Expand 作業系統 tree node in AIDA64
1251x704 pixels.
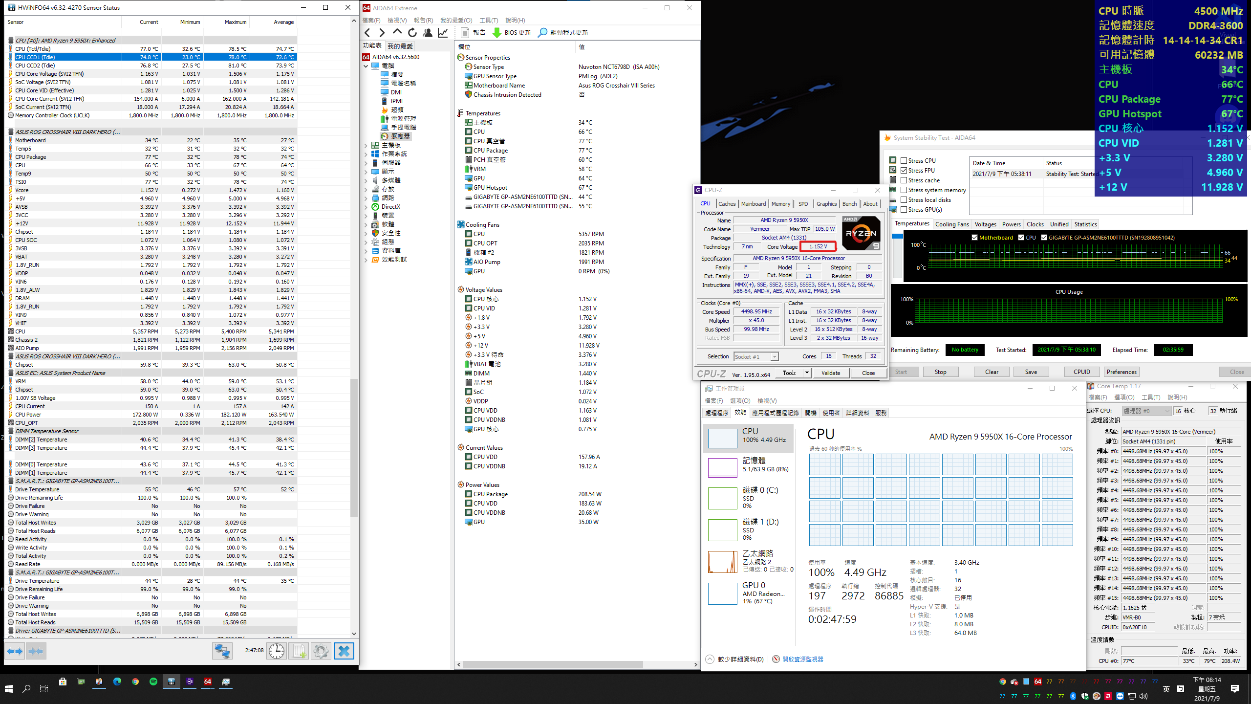point(366,154)
